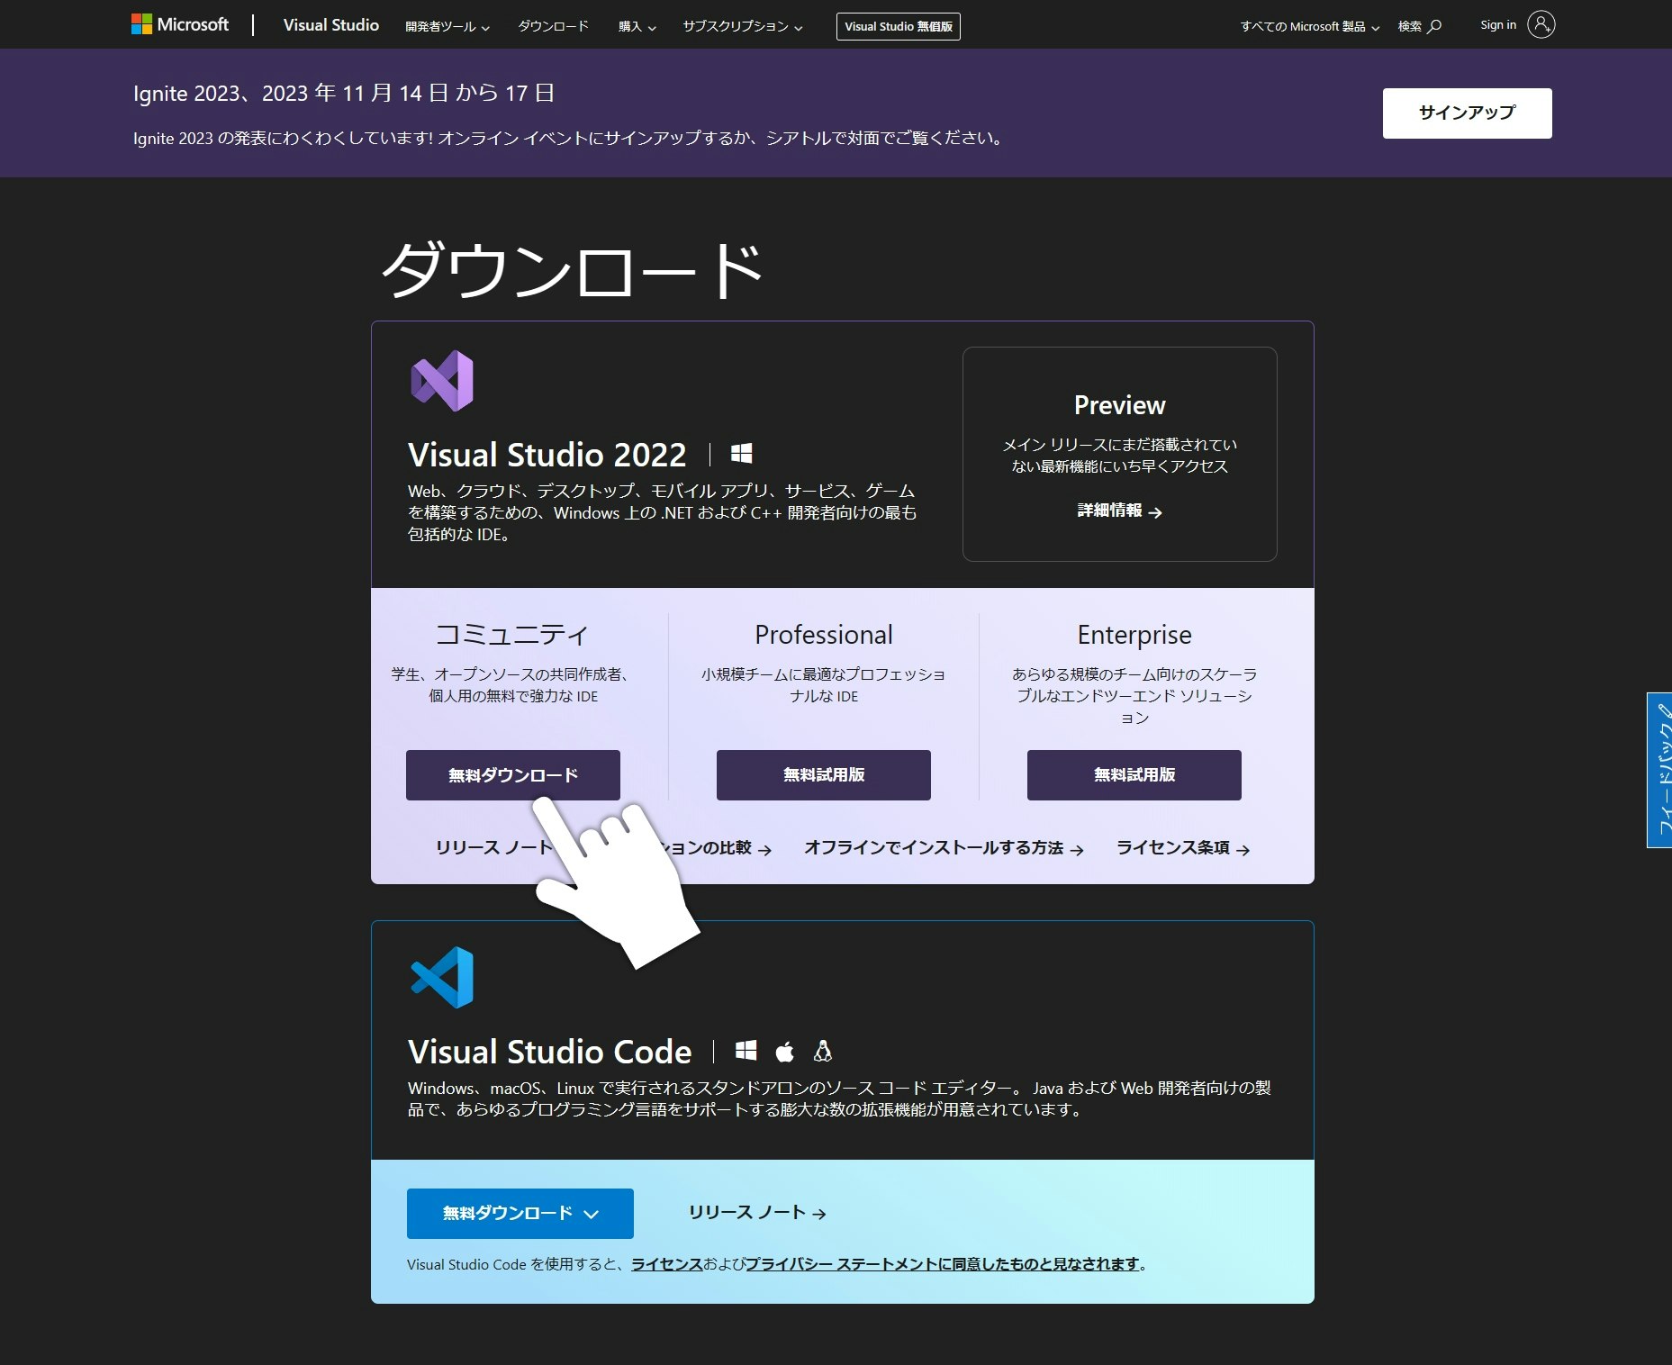Open the フィードバック side tab
This screenshot has height=1365, width=1672.
pos(1659,770)
